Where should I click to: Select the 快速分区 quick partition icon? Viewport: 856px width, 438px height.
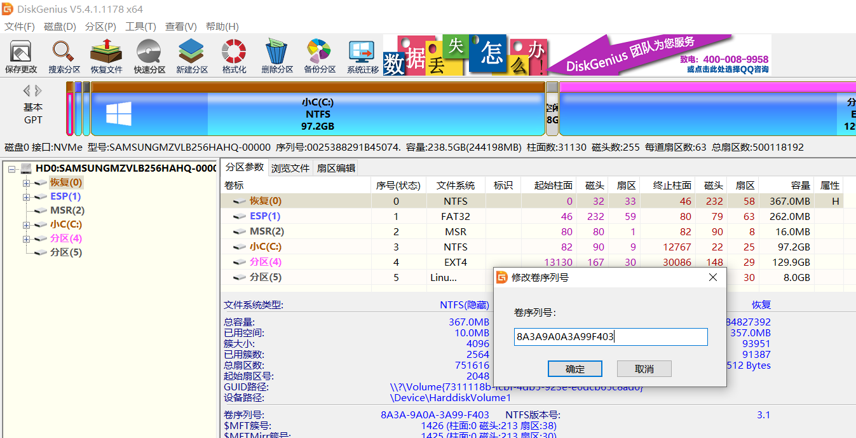click(x=149, y=56)
